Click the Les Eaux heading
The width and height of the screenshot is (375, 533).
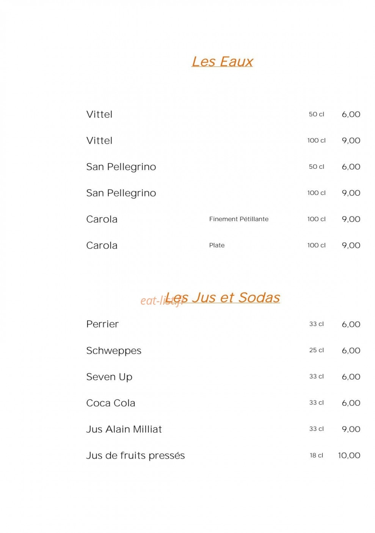click(222, 62)
